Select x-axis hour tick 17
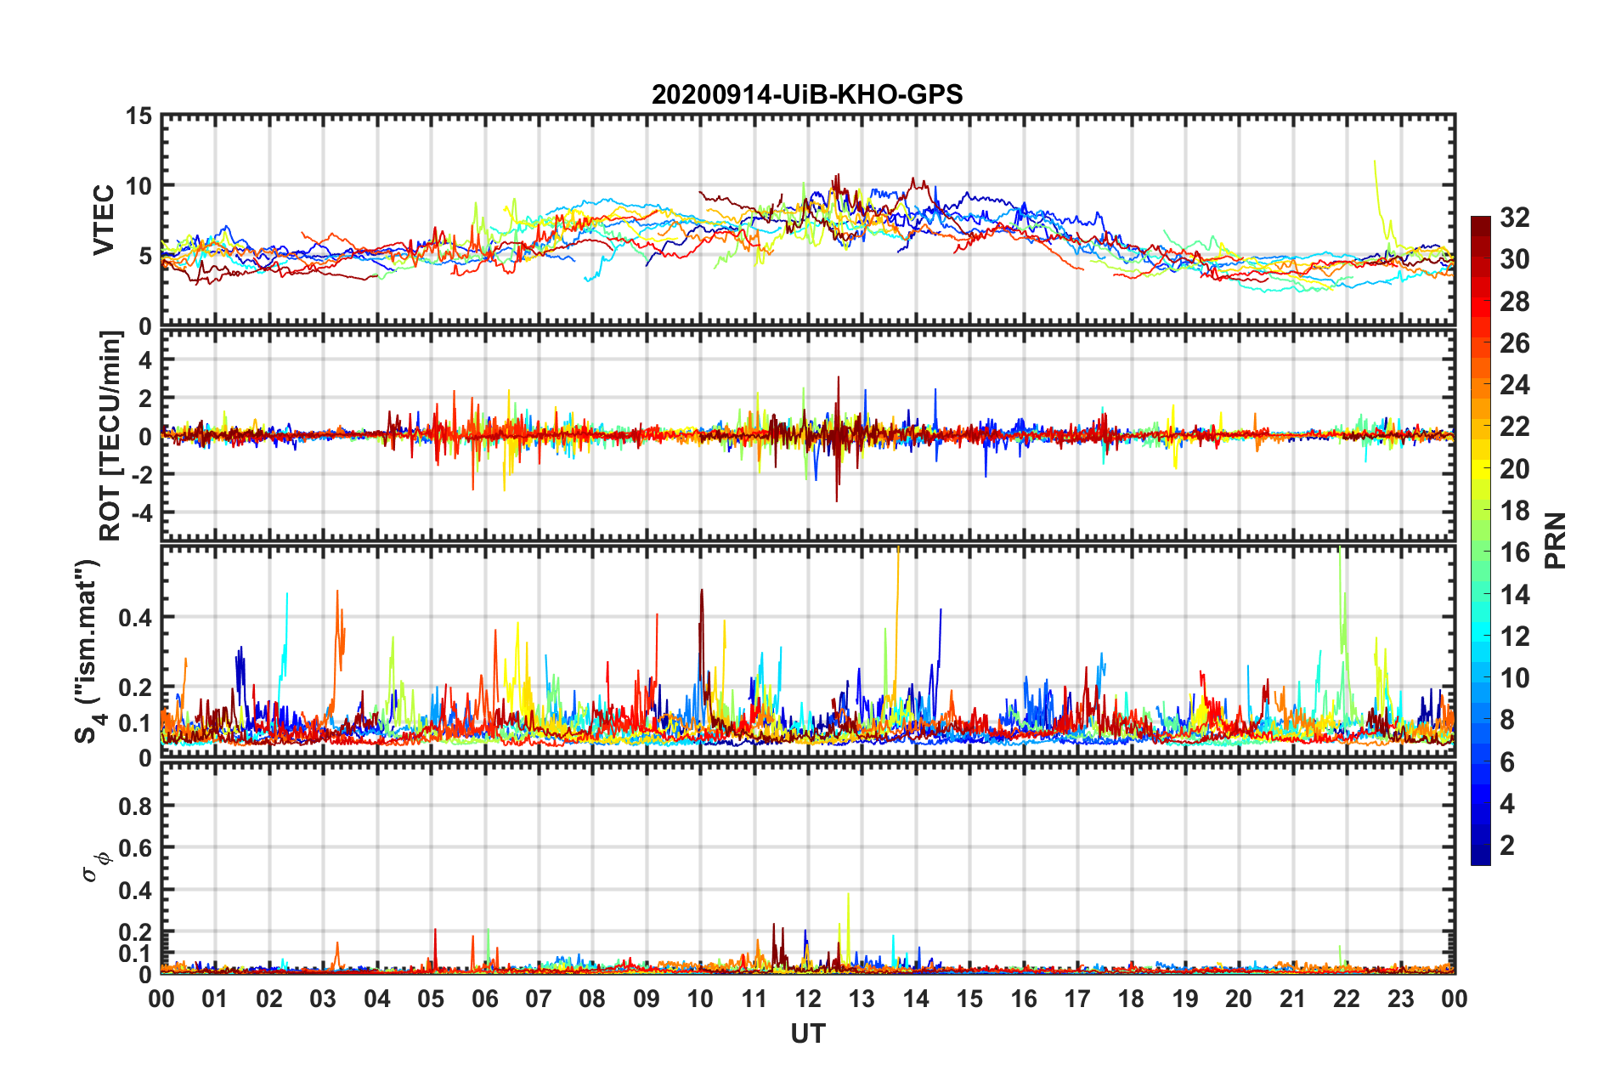Viewport: 1616px width, 1081px height. [1077, 999]
